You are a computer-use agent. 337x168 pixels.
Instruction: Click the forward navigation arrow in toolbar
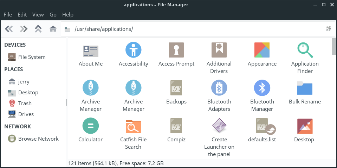[24, 29]
